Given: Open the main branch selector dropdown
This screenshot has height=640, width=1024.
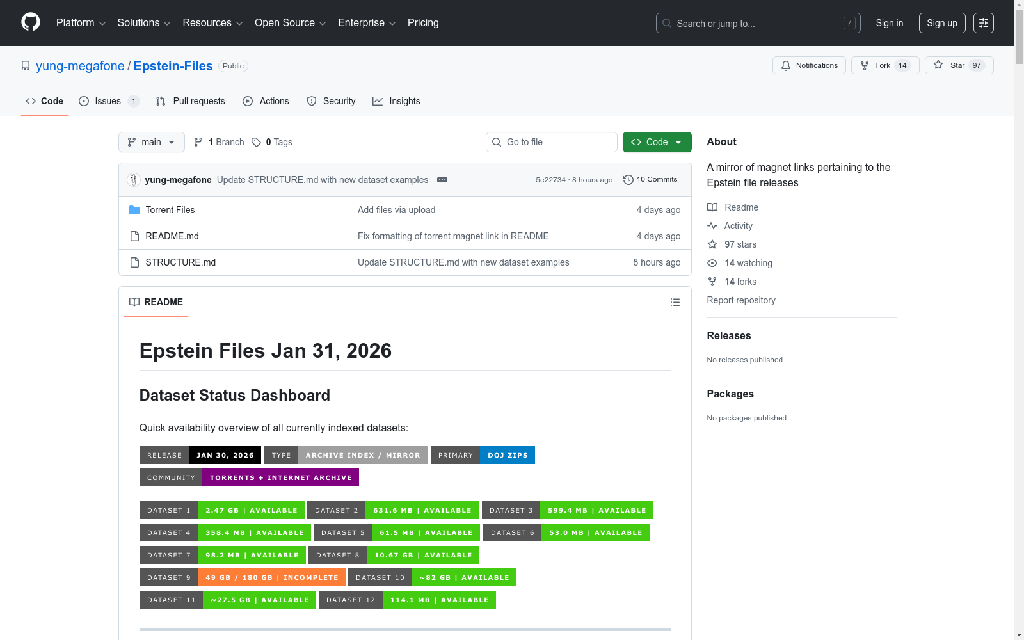Looking at the screenshot, I should point(152,142).
